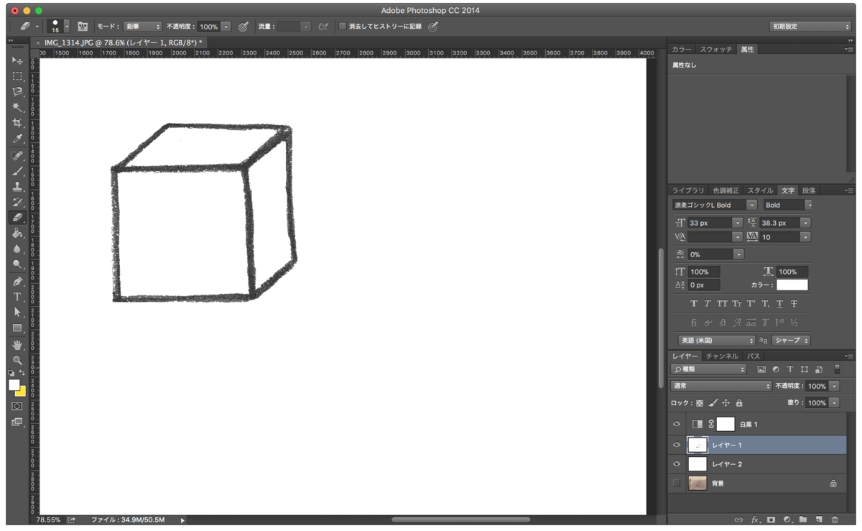Open the eraser opacity slider dropdown

point(226,27)
